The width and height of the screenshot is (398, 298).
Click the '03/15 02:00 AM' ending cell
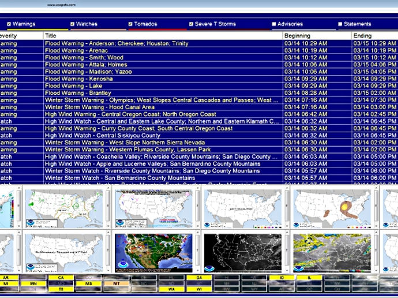tap(375, 93)
